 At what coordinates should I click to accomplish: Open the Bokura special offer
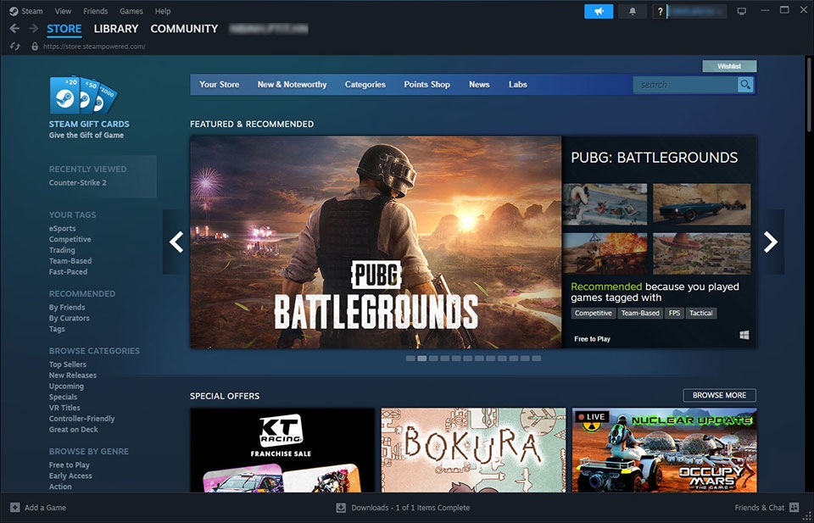(x=473, y=450)
